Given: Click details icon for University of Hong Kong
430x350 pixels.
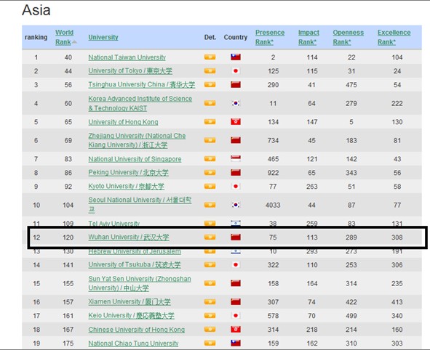Looking at the screenshot, I should point(210,121).
